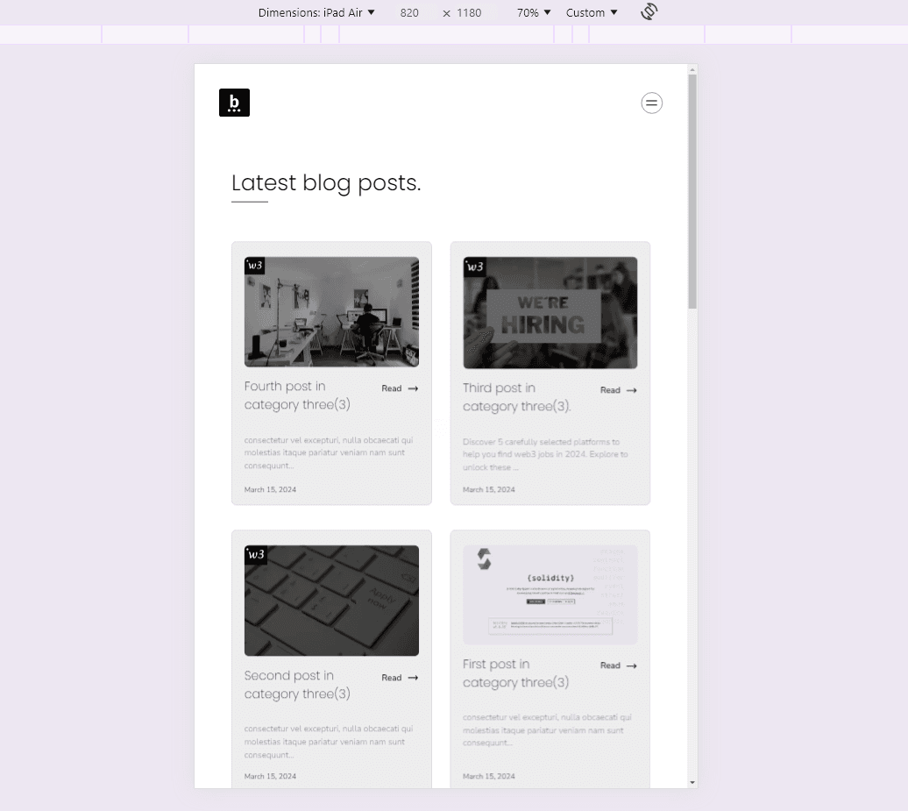Open the keyboard Apply now thumbnail

(x=331, y=600)
